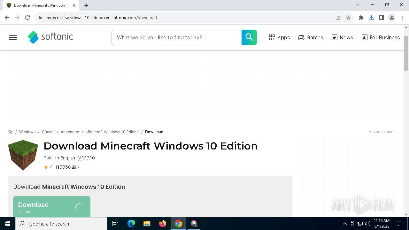The height and width of the screenshot is (230, 409).
Task: Open the Games menu
Action: pyautogui.click(x=311, y=37)
